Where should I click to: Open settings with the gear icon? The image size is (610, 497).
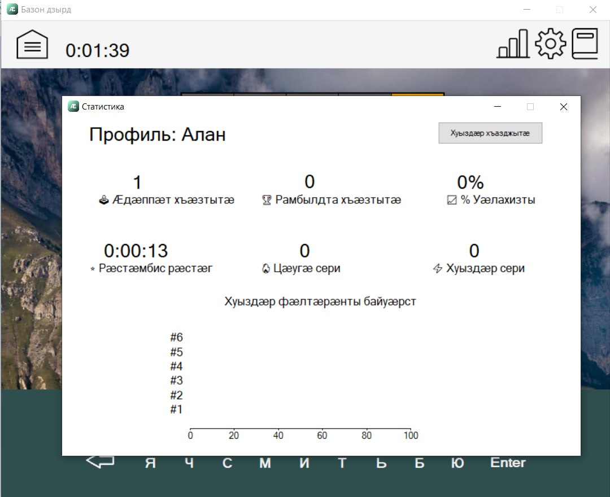point(550,44)
